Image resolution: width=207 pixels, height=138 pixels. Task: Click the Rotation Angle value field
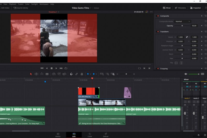(x=194, y=46)
